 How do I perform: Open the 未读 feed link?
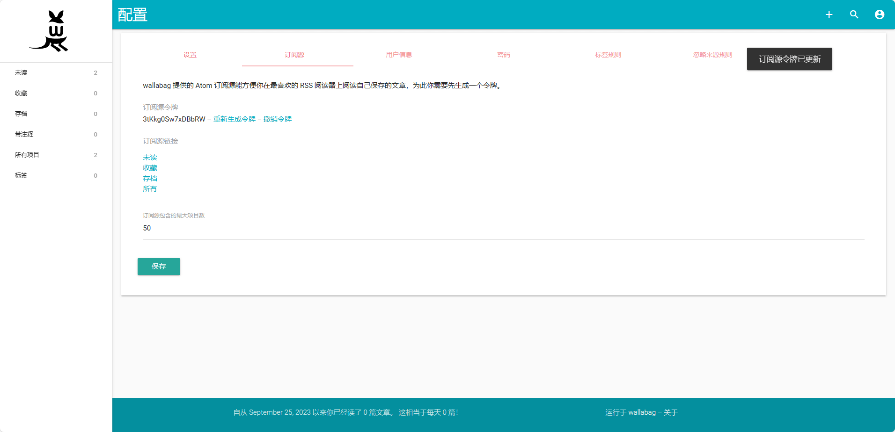150,158
